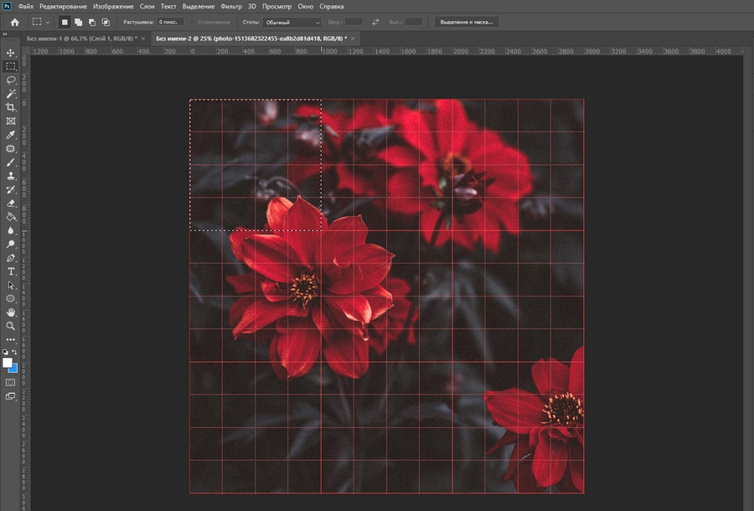Select the Eraser tool
The image size is (754, 511).
11,204
